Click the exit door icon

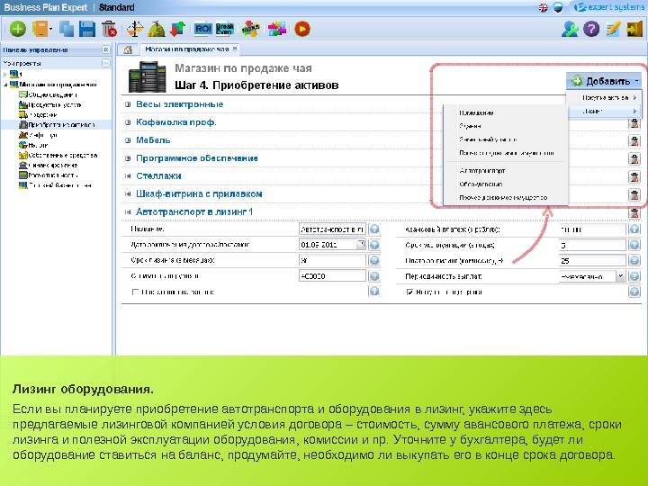point(634,29)
